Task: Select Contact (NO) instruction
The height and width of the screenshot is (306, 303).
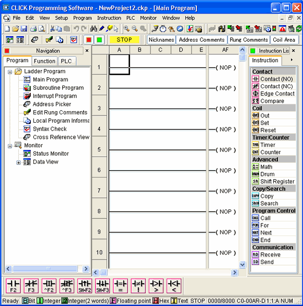Action: tap(274, 79)
